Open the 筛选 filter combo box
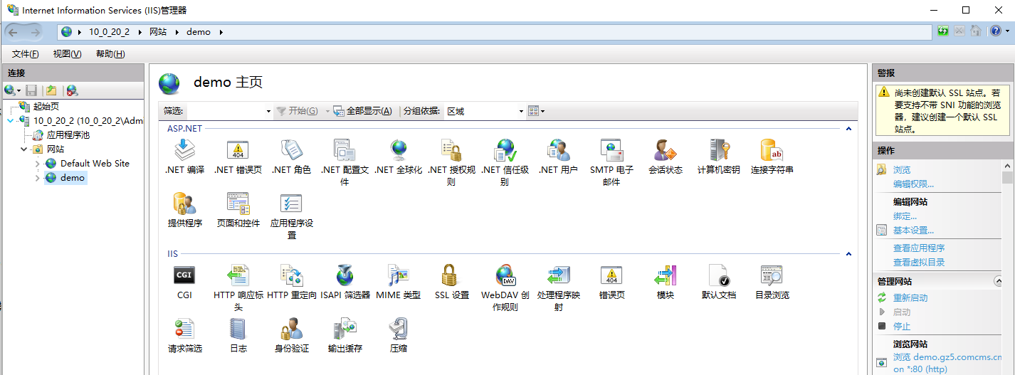Screen dimensions: 1015x375 coord(229,111)
